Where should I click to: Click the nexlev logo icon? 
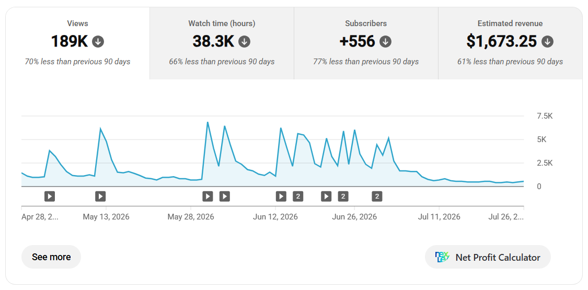(x=442, y=257)
